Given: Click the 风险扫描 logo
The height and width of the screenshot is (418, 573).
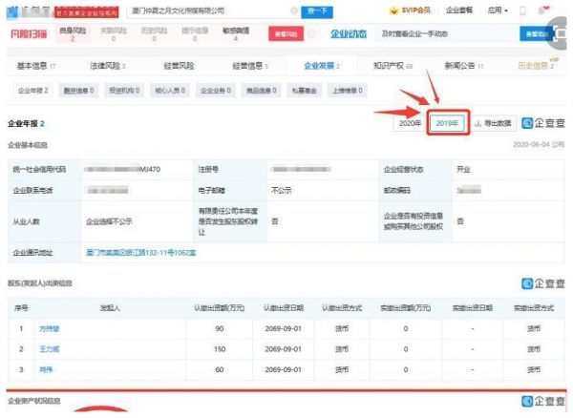Looking at the screenshot, I should pyautogui.click(x=27, y=33).
